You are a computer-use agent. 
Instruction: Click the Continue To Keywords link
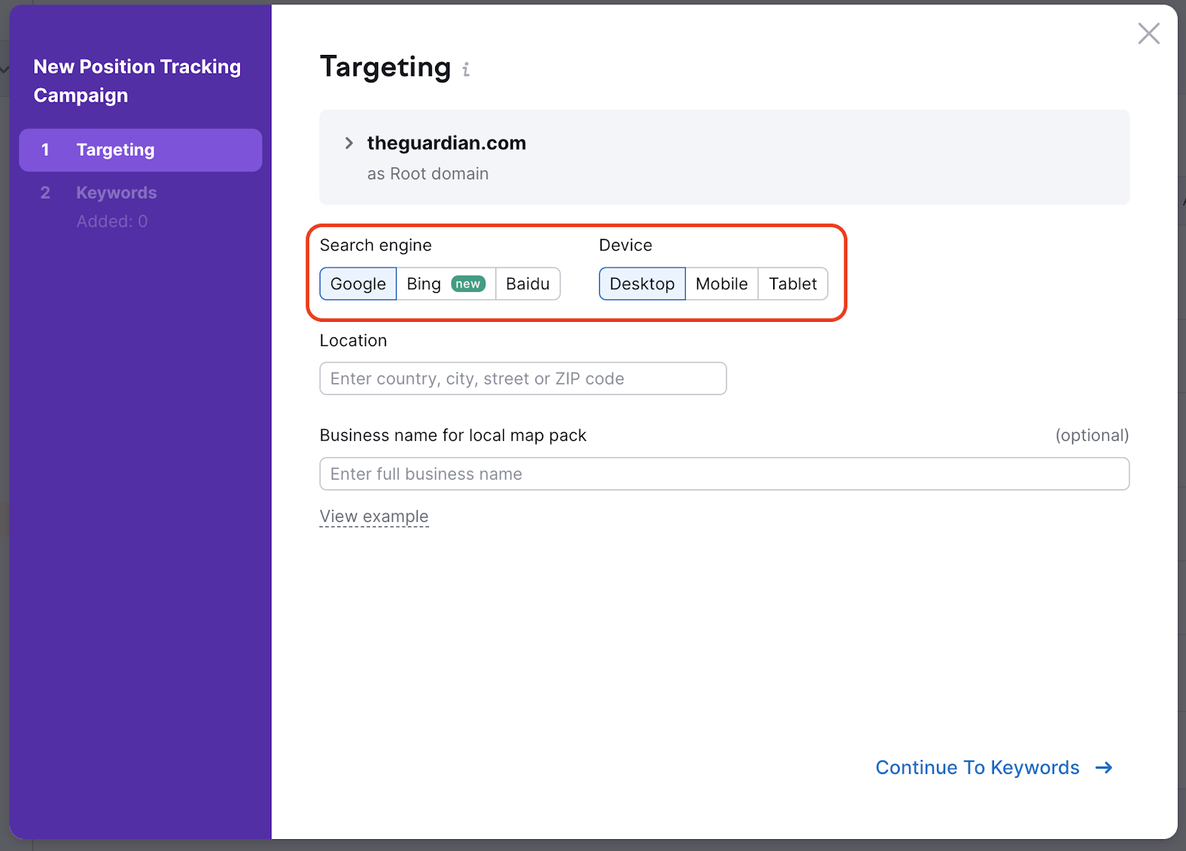(x=977, y=767)
